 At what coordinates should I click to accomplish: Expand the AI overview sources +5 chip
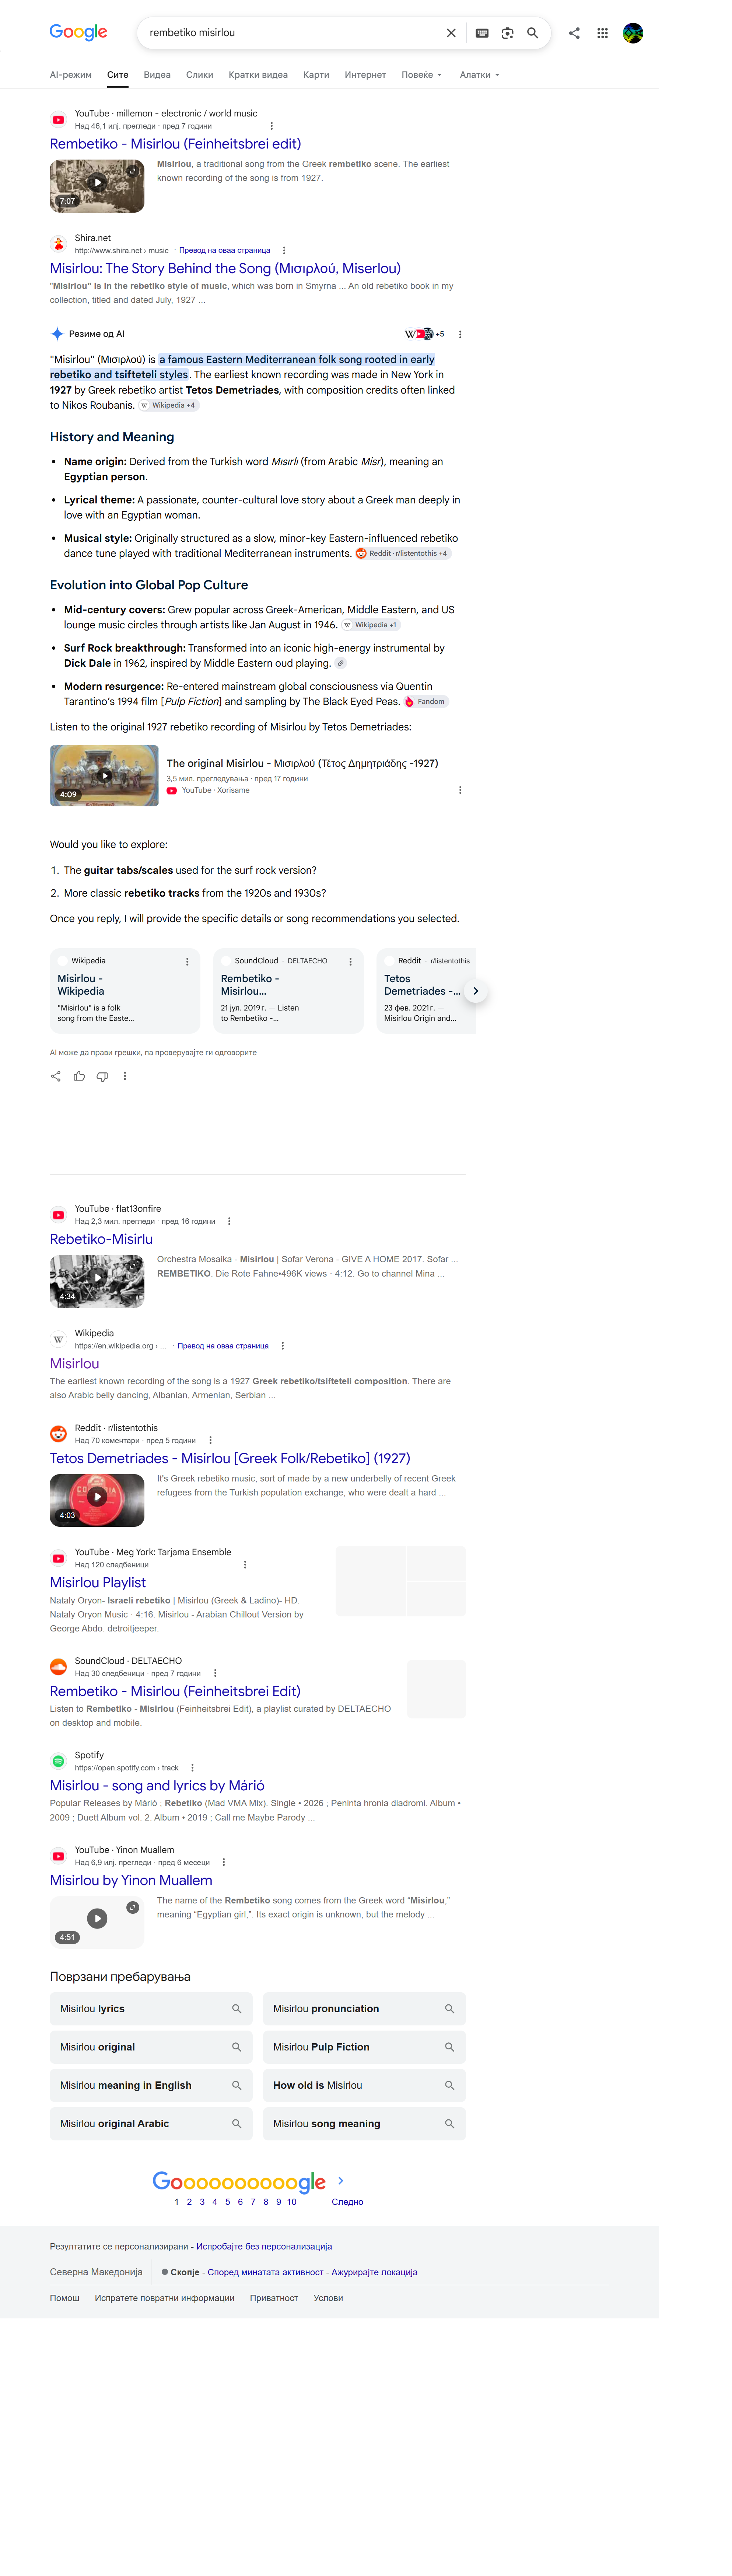(x=425, y=334)
